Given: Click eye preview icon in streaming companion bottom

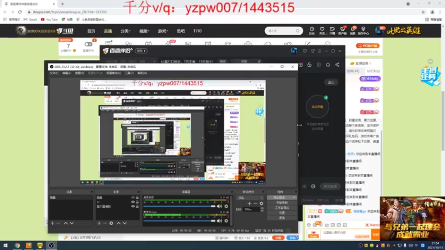Looking at the screenshot, I should (304, 186).
